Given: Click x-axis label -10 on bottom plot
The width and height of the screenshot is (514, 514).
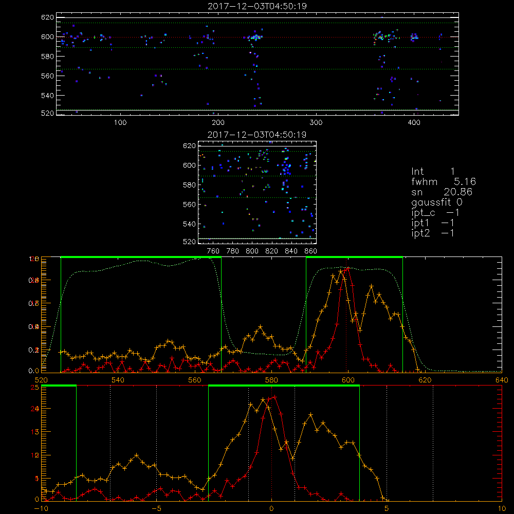Looking at the screenshot, I should 41,508.
